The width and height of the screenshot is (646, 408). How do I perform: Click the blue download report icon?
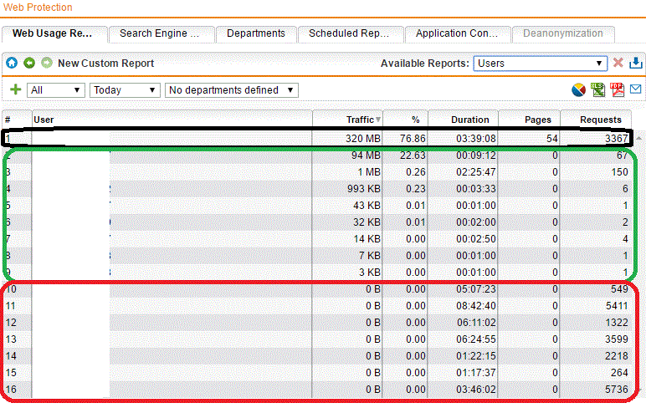[635, 64]
